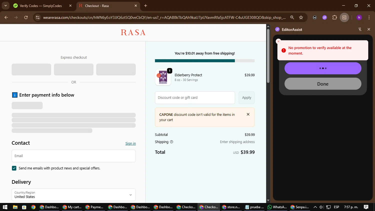This screenshot has height=211, width=375.
Task: Open the Payme... taskbar window
Action: [94, 207]
